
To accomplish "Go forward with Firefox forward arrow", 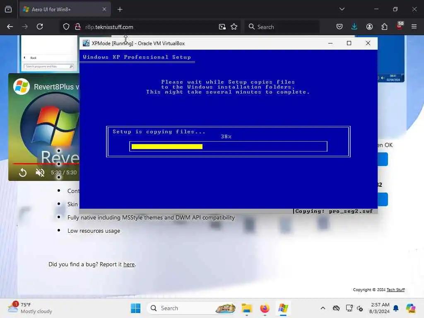I will pos(25,27).
